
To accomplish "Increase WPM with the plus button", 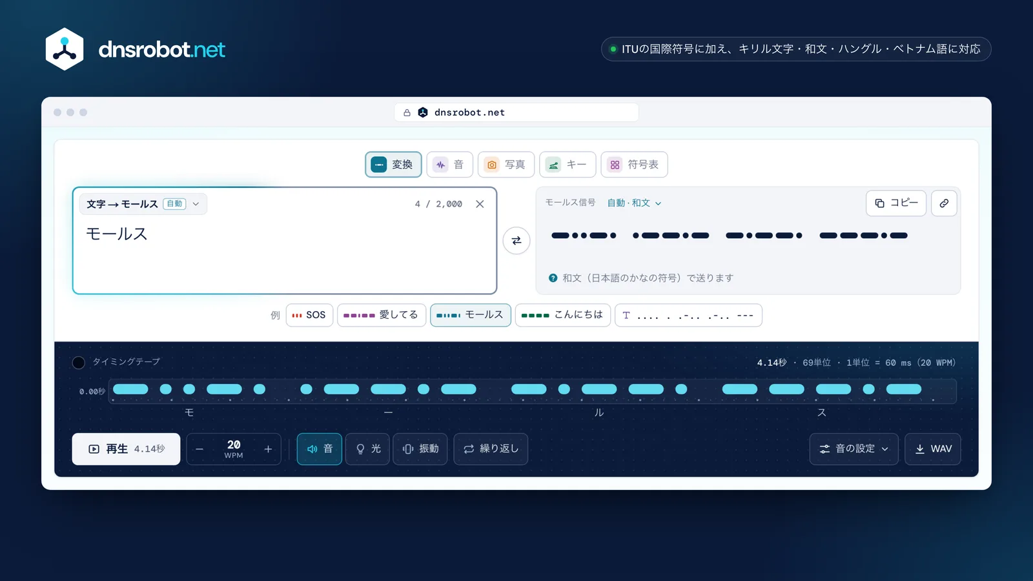I will tap(268, 449).
